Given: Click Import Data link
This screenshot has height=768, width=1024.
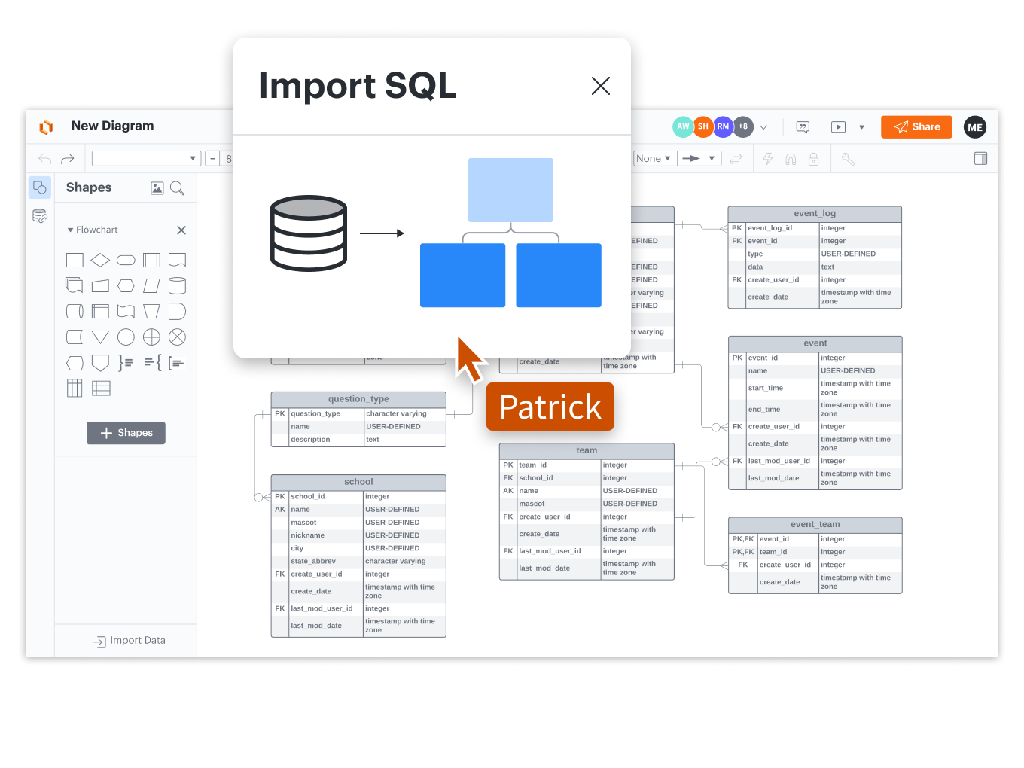Looking at the screenshot, I should point(129,641).
